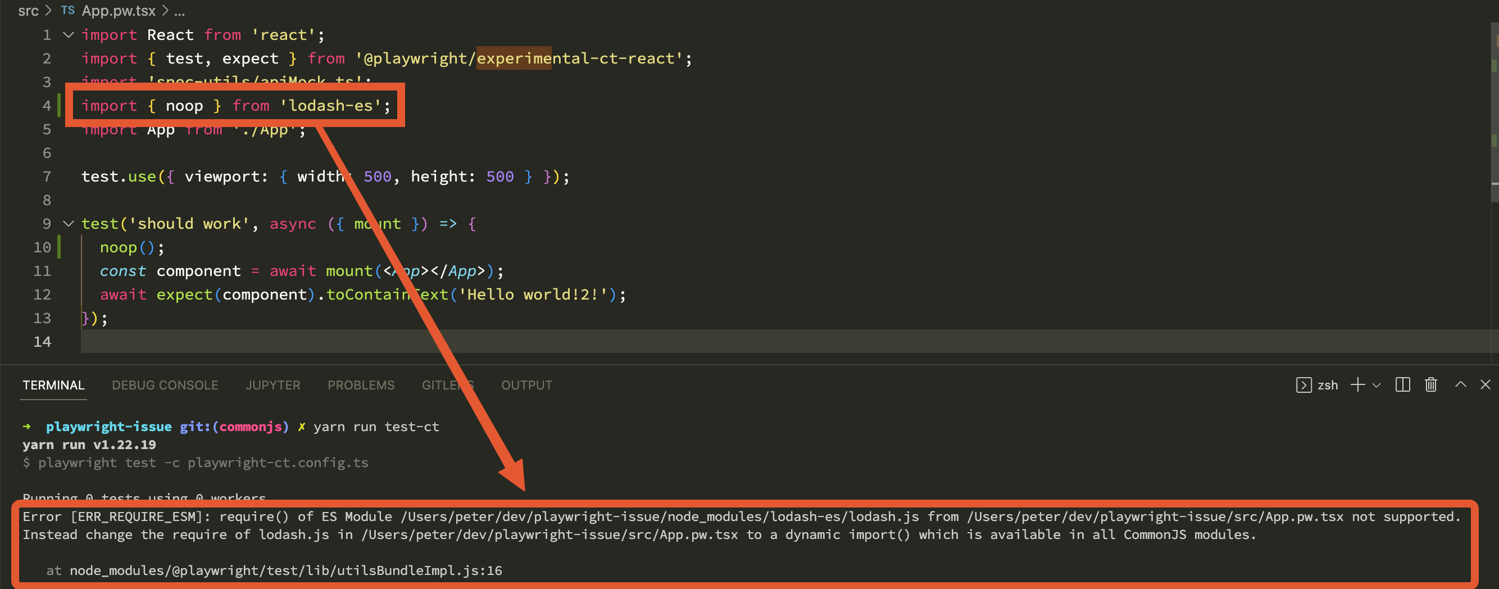Screen dimensions: 1499x589
Task: Split the terminal using the split icon
Action: coord(1402,385)
